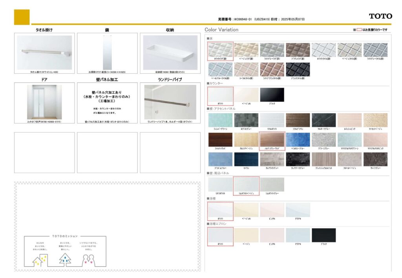Choose the black counter color swatch
This screenshot has width=402, height=278.
point(272,94)
